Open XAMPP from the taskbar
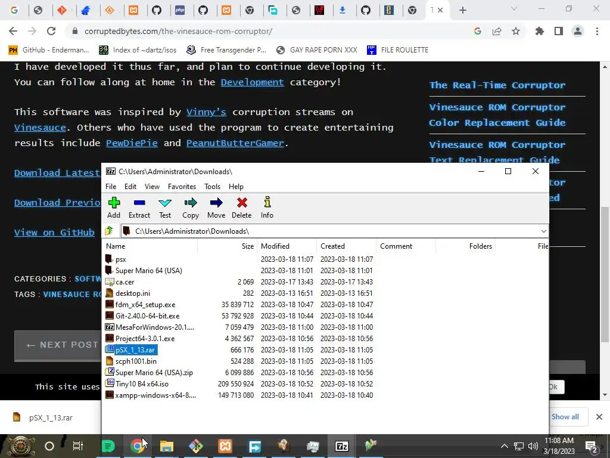610x458 pixels. [x=225, y=446]
